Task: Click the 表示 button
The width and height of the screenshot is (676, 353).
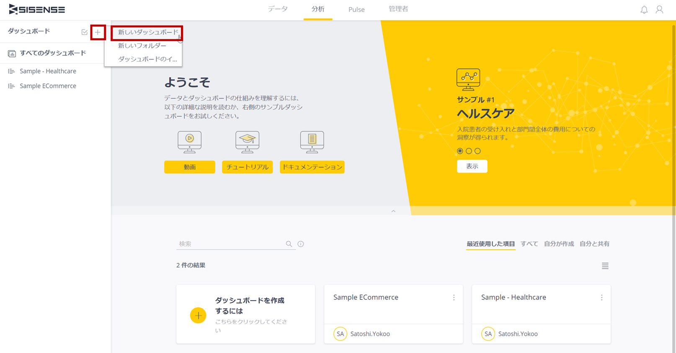Action: coord(472,166)
